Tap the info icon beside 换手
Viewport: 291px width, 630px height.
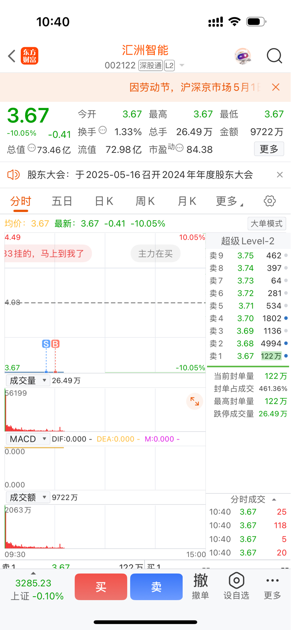coord(103,131)
